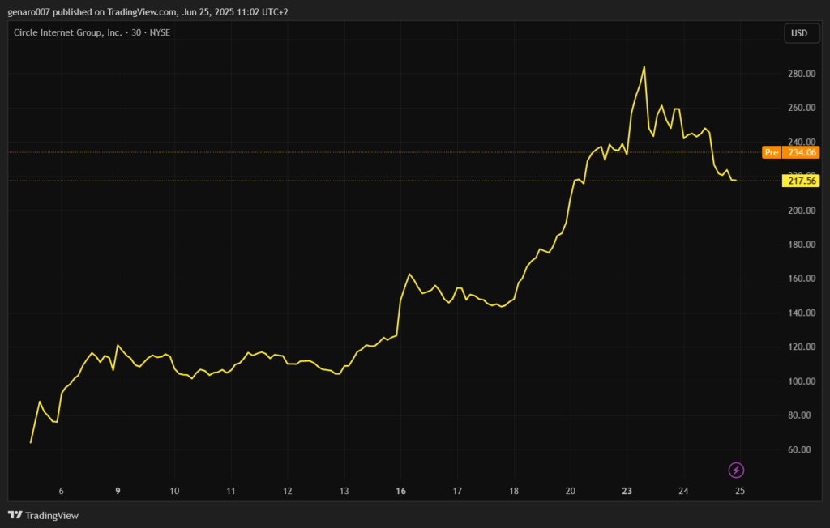Click the Circle Internet Group, Inc. title
Image resolution: width=830 pixels, height=528 pixels.
coord(67,32)
